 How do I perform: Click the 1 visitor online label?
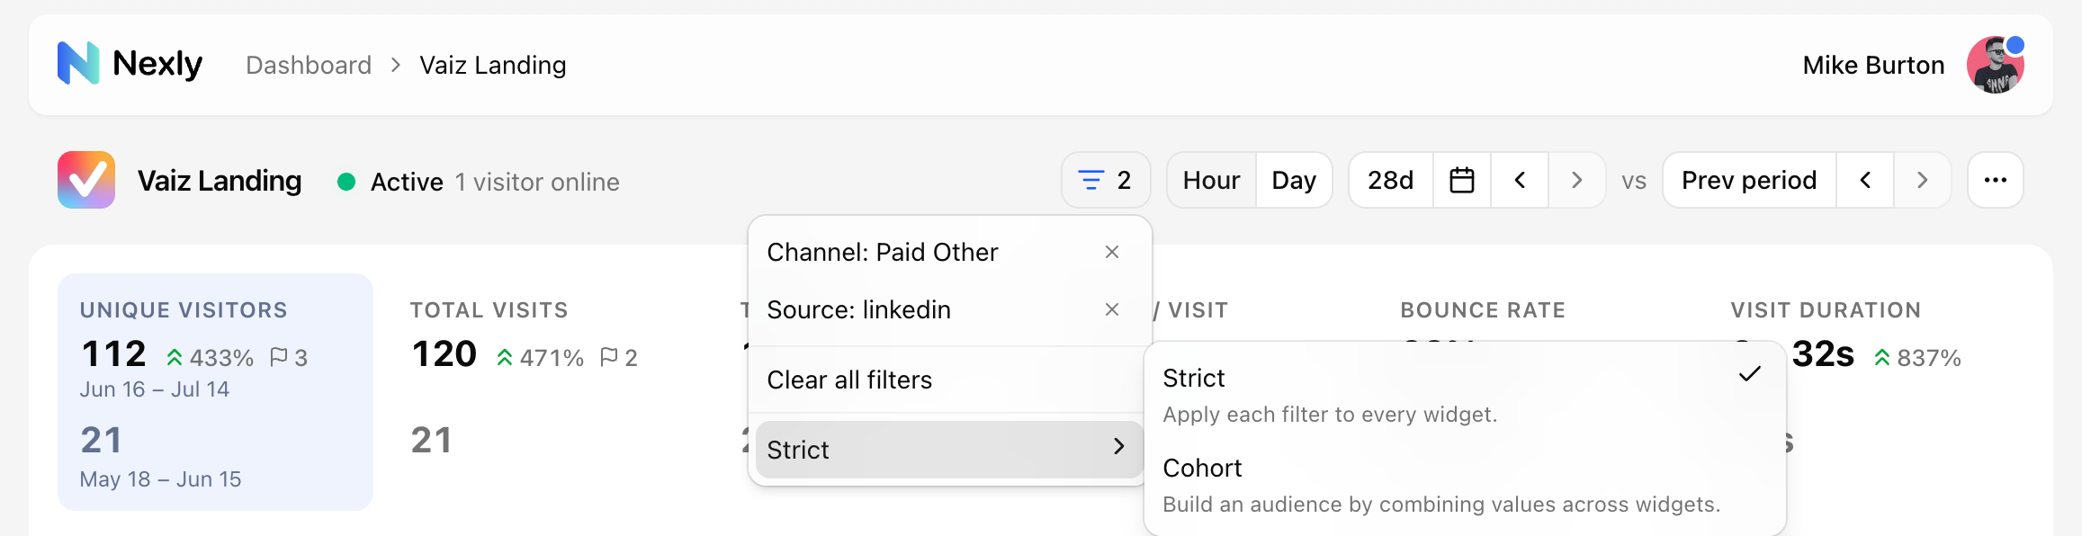pos(537,182)
